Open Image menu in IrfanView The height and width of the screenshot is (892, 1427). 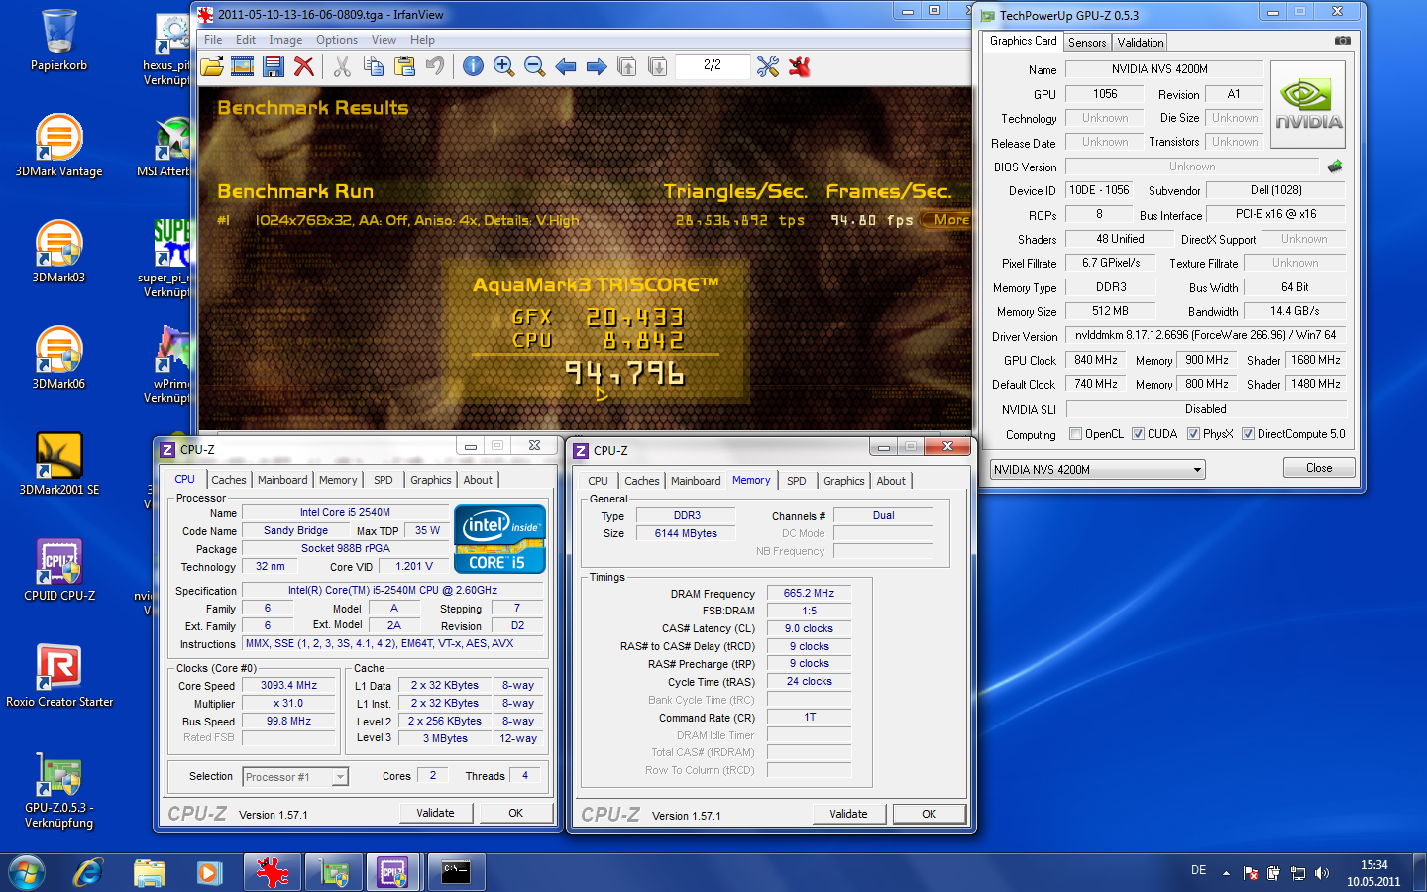click(285, 40)
